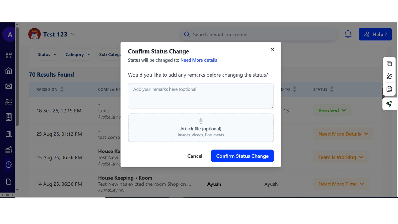This screenshot has height=224, width=398.
Task: Open the complaints clock icon in sidebar
Action: 9,165
